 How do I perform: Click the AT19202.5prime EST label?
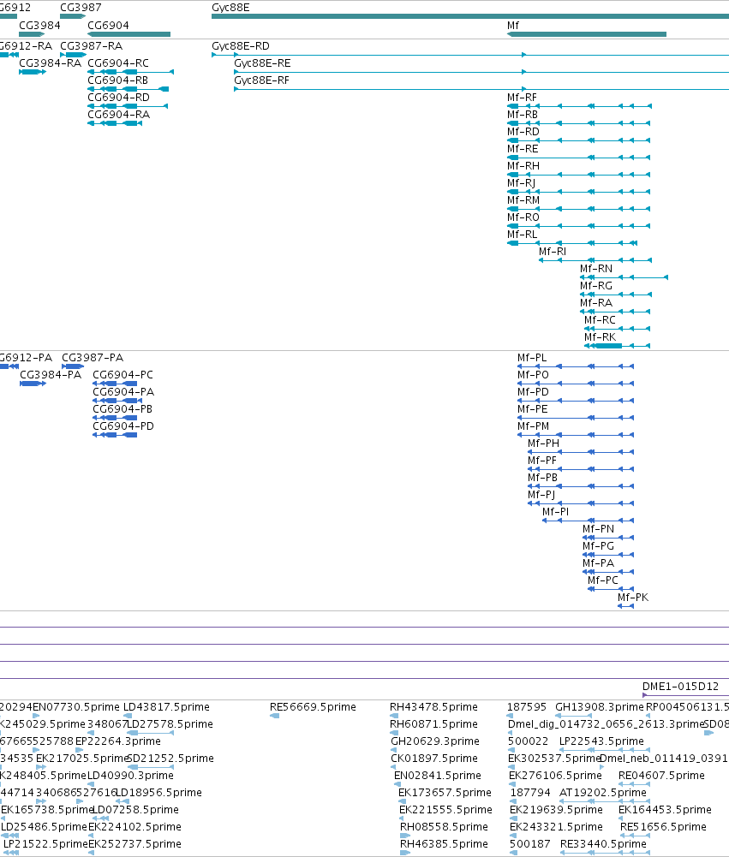tap(603, 793)
